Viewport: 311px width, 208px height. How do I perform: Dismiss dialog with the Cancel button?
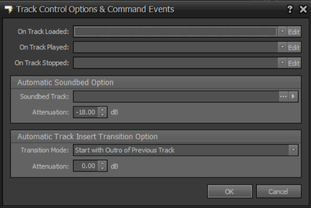click(x=278, y=191)
